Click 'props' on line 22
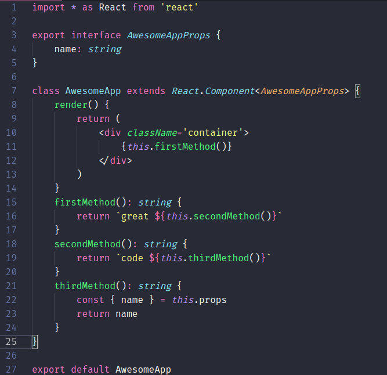The height and width of the screenshot is (375, 387). pyautogui.click(x=213, y=300)
